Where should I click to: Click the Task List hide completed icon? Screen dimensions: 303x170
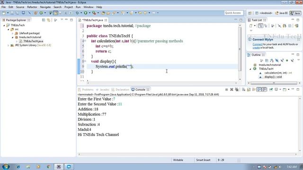(x=279, y=25)
